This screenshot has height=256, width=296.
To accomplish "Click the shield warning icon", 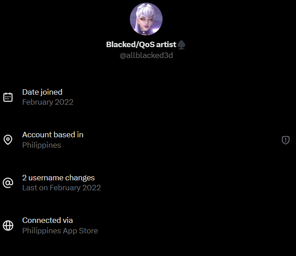I will [286, 140].
